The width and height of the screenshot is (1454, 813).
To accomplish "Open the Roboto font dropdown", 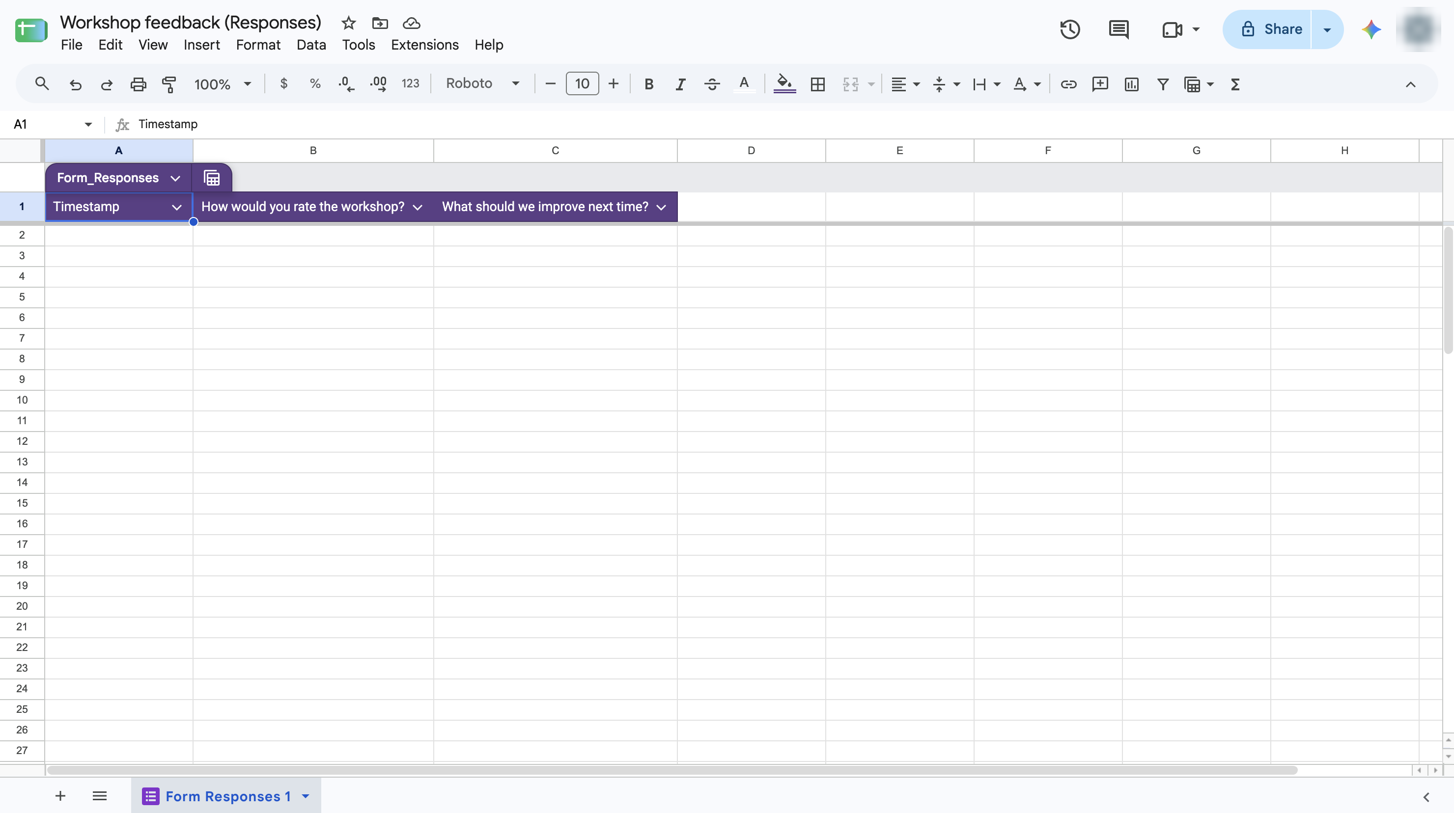I will point(482,83).
